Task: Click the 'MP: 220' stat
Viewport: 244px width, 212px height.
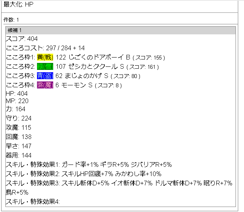Action: click(x=17, y=101)
